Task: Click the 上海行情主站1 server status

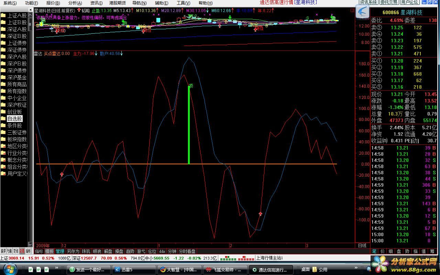Action: tap(269, 258)
